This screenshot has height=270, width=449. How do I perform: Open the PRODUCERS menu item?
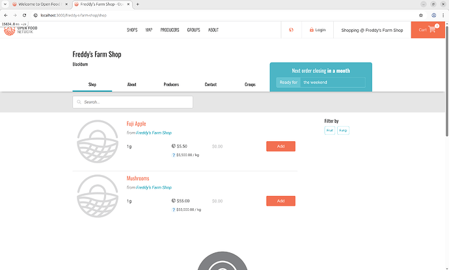pos(170,30)
